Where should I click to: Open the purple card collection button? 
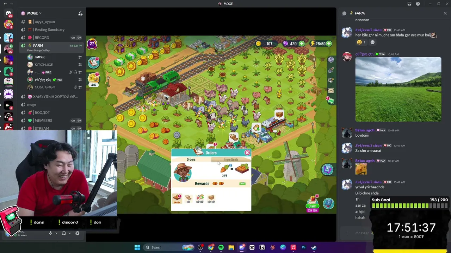click(327, 169)
